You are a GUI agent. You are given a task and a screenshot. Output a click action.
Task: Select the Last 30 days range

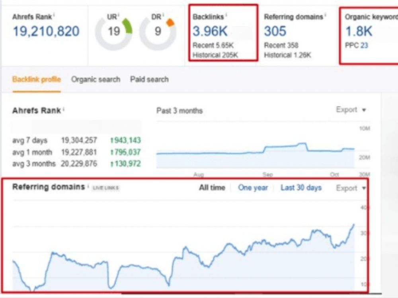[301, 188]
